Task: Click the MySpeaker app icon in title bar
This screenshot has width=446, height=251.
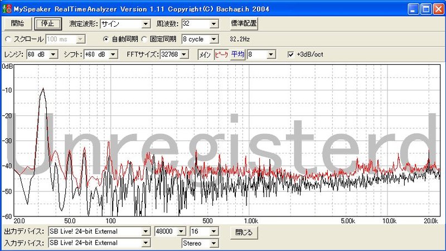Action: pyautogui.click(x=7, y=9)
